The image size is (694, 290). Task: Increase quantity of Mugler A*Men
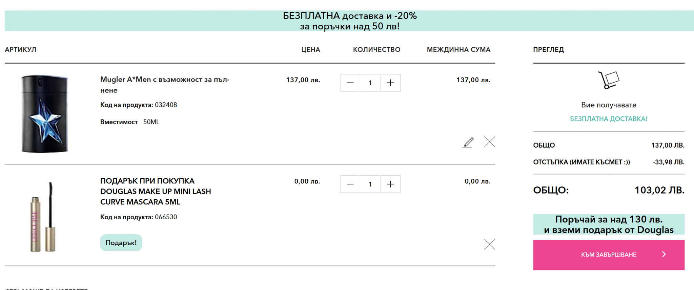[391, 83]
